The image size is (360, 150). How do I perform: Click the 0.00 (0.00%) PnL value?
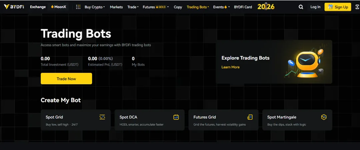pos(100,59)
